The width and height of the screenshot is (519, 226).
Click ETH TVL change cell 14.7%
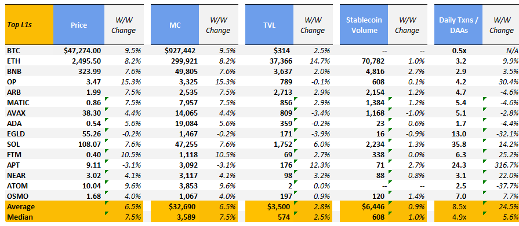pyautogui.click(x=321, y=61)
